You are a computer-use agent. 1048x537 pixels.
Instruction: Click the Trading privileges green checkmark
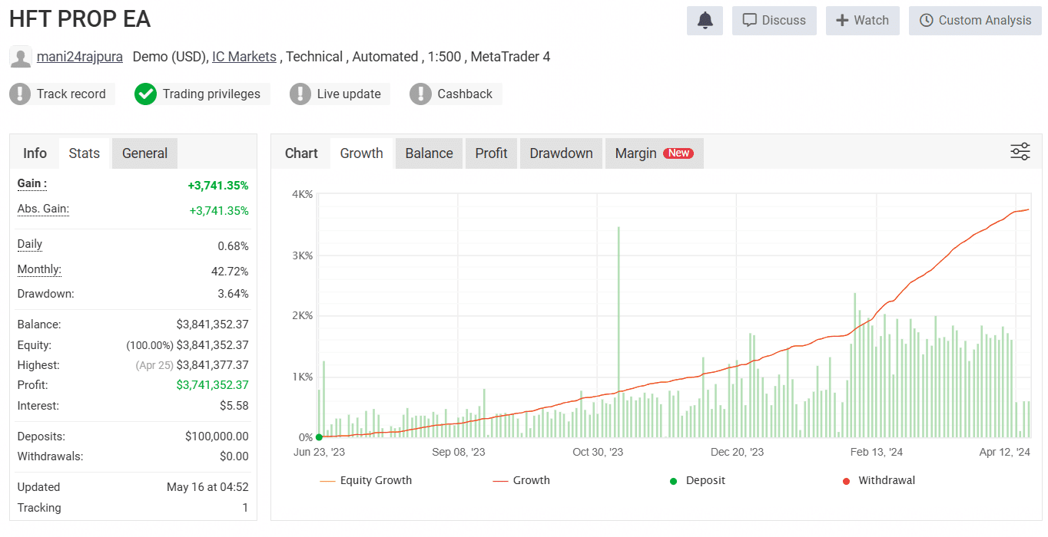coord(145,94)
